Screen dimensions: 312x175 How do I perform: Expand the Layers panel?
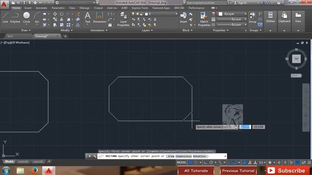point(147,30)
